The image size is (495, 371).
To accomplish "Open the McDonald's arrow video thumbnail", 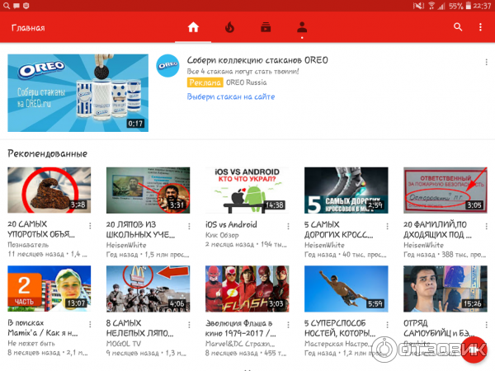I will (x=148, y=289).
